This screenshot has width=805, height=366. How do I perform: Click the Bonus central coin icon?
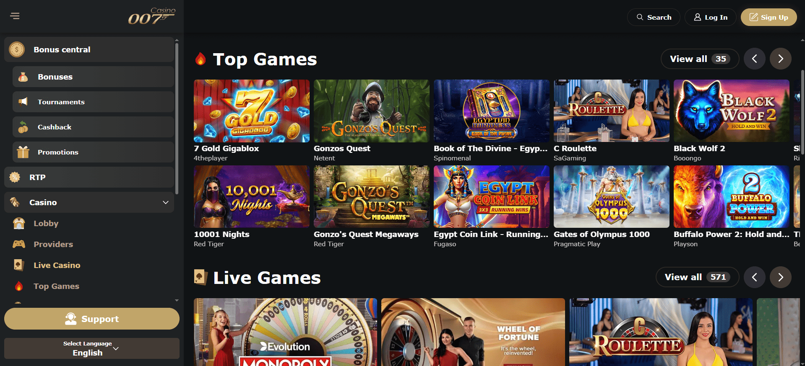[17, 49]
